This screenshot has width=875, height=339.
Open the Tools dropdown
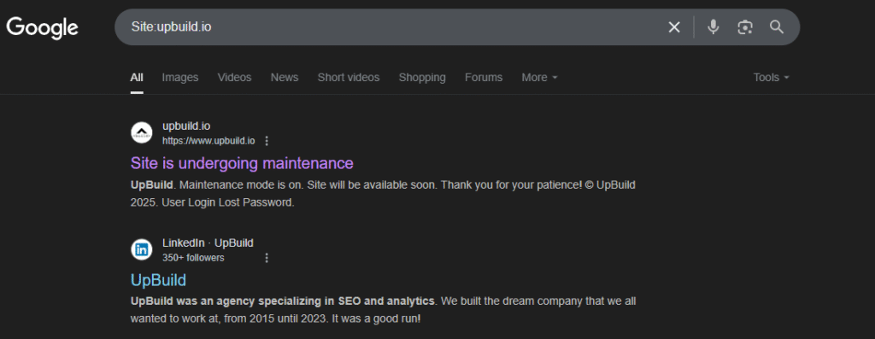coord(772,78)
